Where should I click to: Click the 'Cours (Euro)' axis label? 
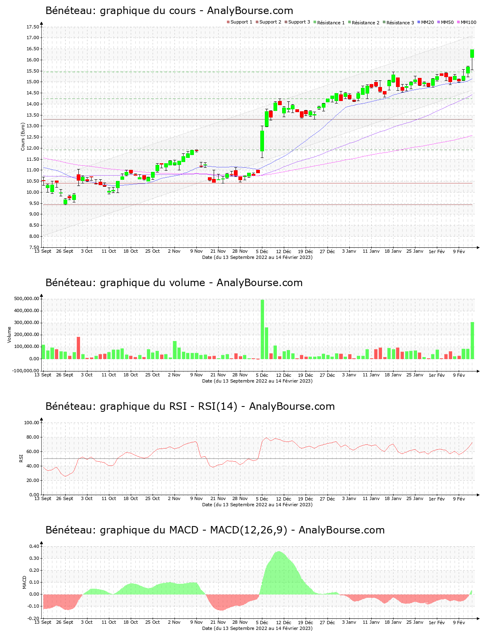(23, 137)
